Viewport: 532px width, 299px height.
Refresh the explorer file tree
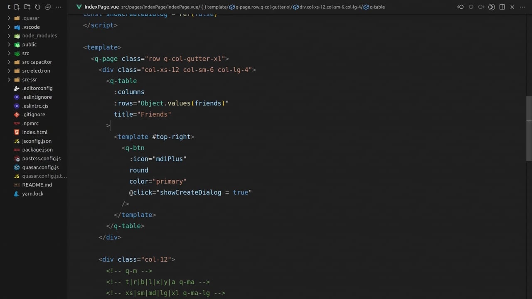click(x=37, y=7)
